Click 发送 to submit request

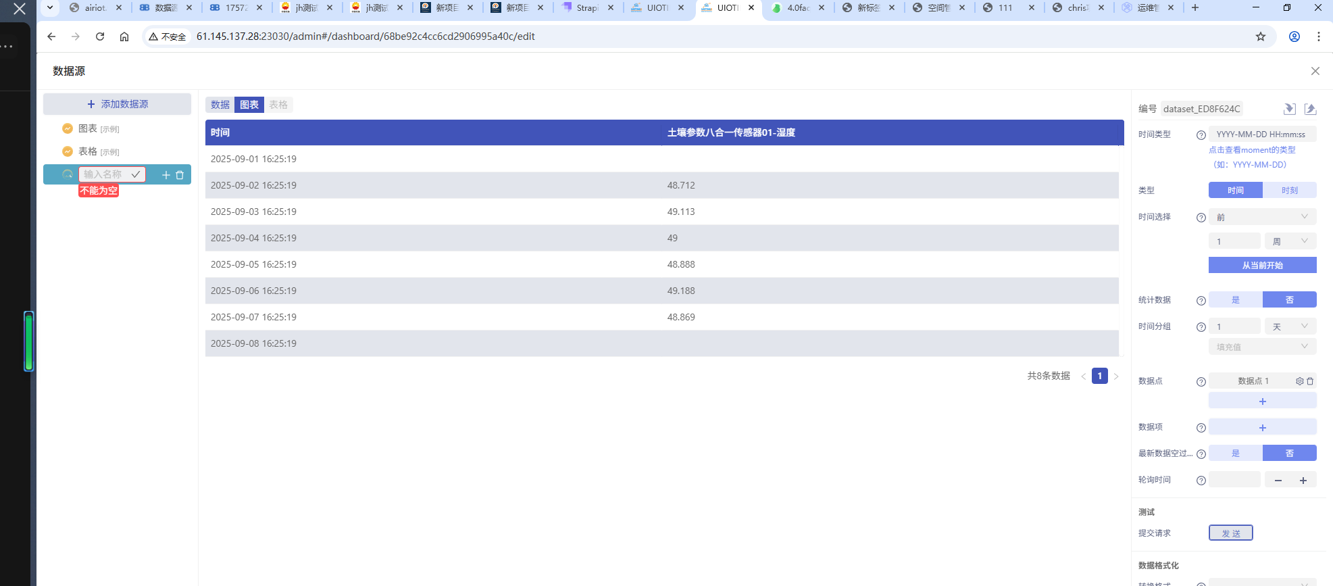pyautogui.click(x=1231, y=533)
